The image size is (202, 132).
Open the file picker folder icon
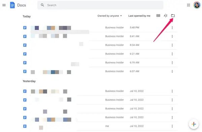point(173,16)
